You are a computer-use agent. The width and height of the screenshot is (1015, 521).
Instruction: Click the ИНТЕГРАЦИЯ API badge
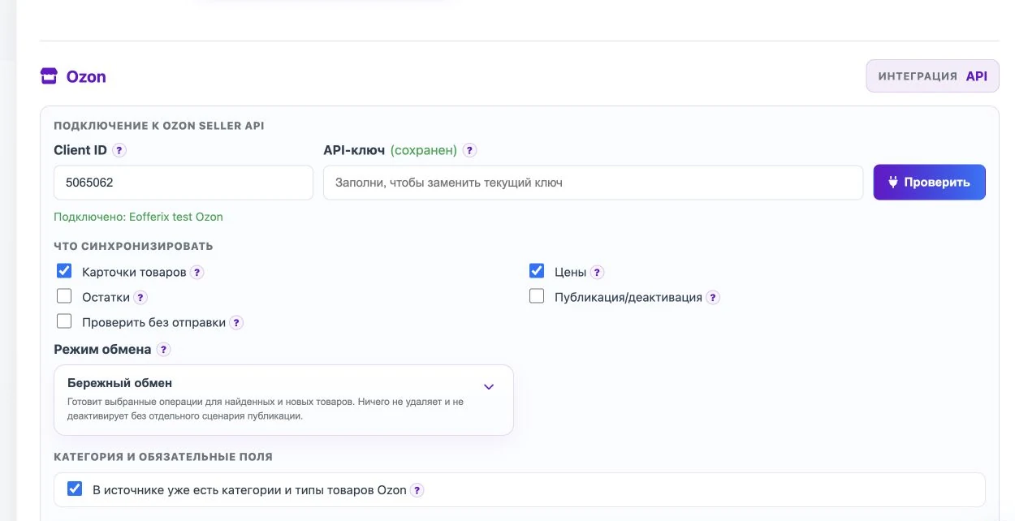933,76
